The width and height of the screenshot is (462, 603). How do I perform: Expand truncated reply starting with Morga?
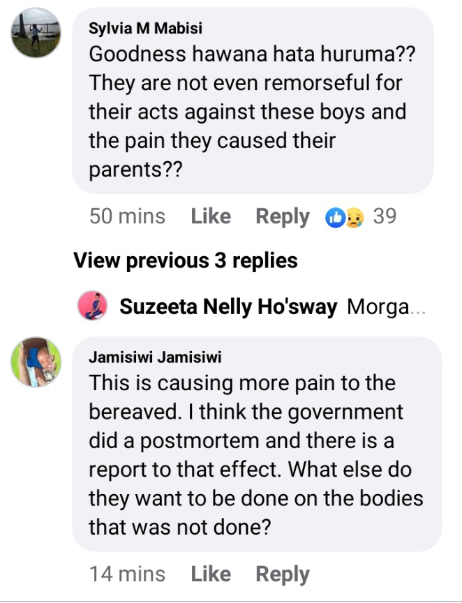pyautogui.click(x=386, y=307)
